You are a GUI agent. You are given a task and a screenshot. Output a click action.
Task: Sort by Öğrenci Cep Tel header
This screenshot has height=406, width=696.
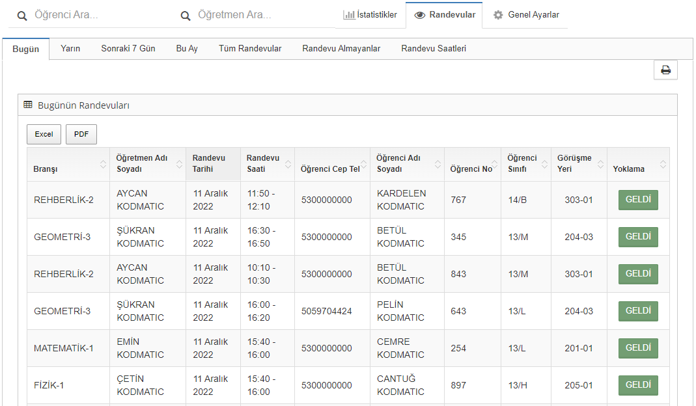(x=329, y=169)
